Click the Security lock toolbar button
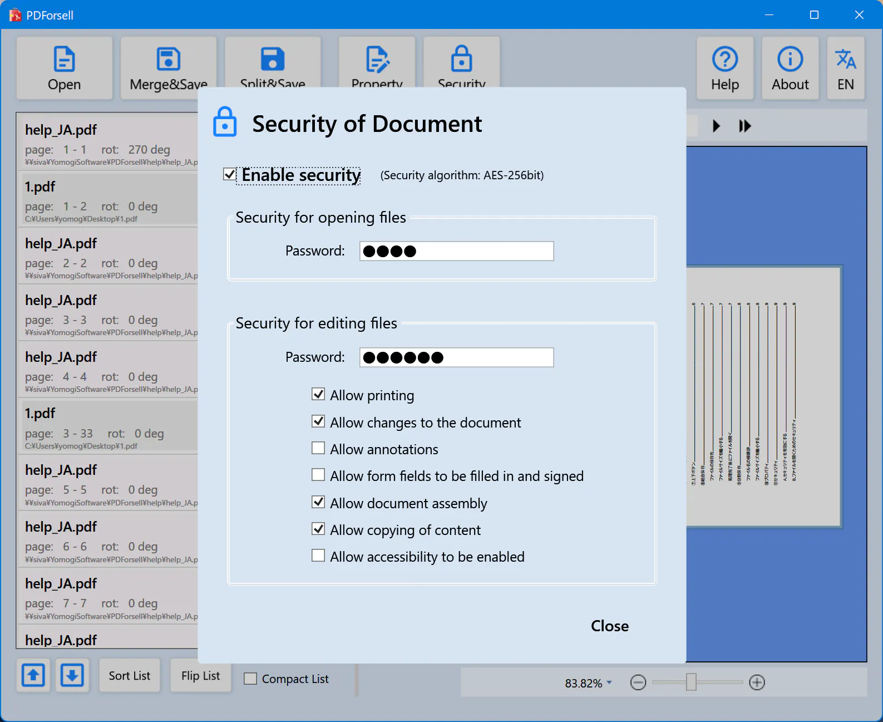The height and width of the screenshot is (722, 883). (x=461, y=62)
